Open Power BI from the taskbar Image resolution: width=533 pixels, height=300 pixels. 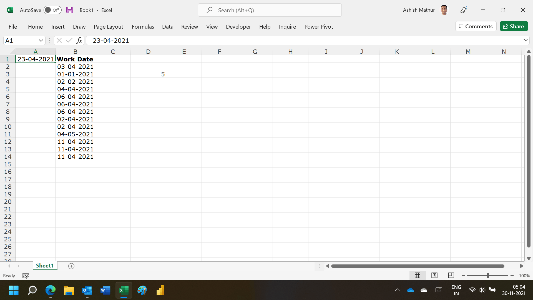pyautogui.click(x=160, y=290)
